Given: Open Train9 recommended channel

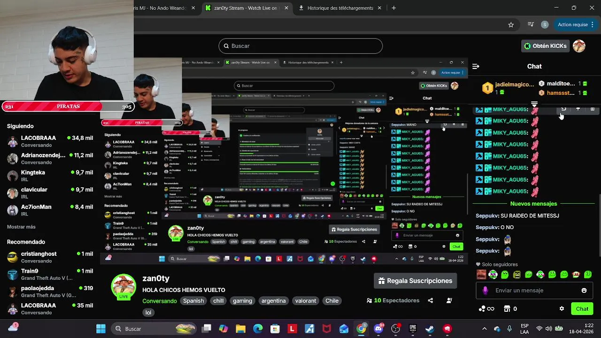Looking at the screenshot, I should click(x=50, y=274).
